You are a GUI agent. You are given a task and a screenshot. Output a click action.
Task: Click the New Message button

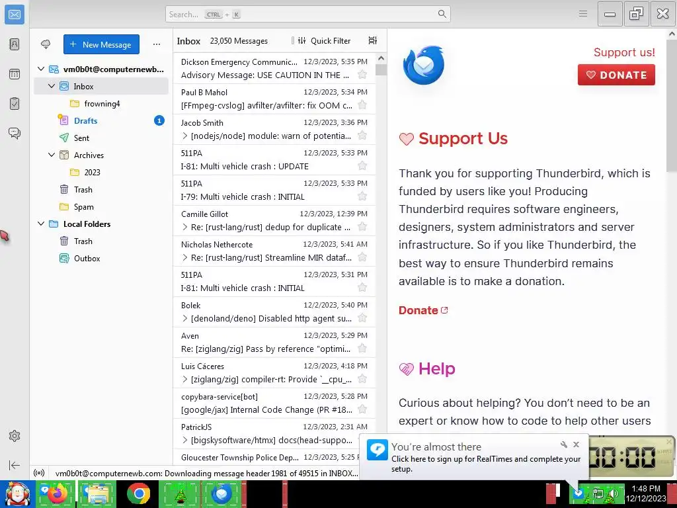click(x=101, y=44)
